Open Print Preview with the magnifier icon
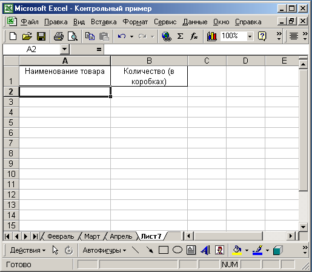312x272 pixels. 73,36
